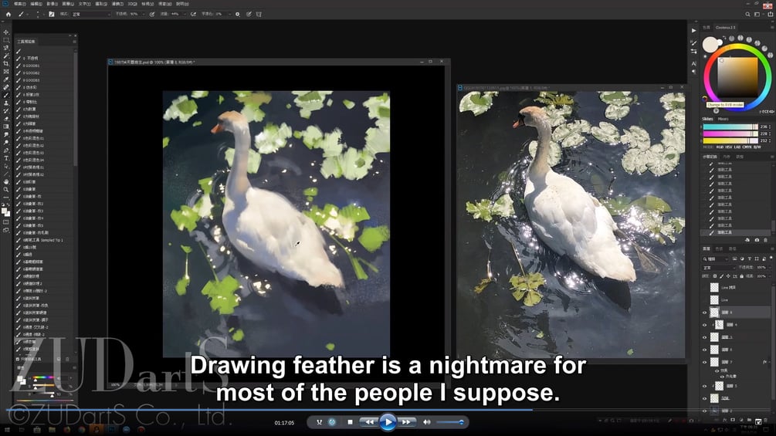Switch to the Channels tab beside Layers

coord(719,248)
